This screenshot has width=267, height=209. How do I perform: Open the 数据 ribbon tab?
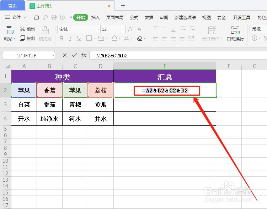coord(149,17)
